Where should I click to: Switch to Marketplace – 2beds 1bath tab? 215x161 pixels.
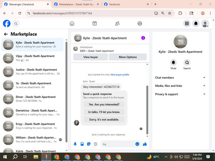pos(77,4)
